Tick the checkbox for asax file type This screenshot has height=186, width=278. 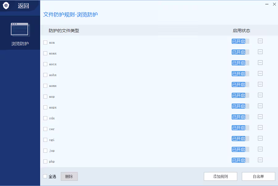click(45, 53)
